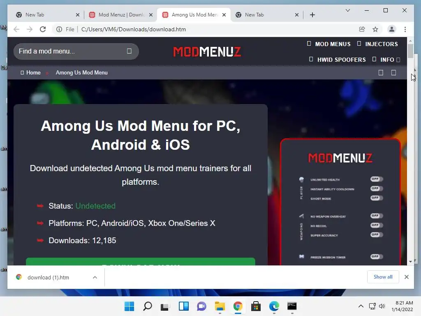
Task: Click the browser forward arrow
Action: click(30, 29)
